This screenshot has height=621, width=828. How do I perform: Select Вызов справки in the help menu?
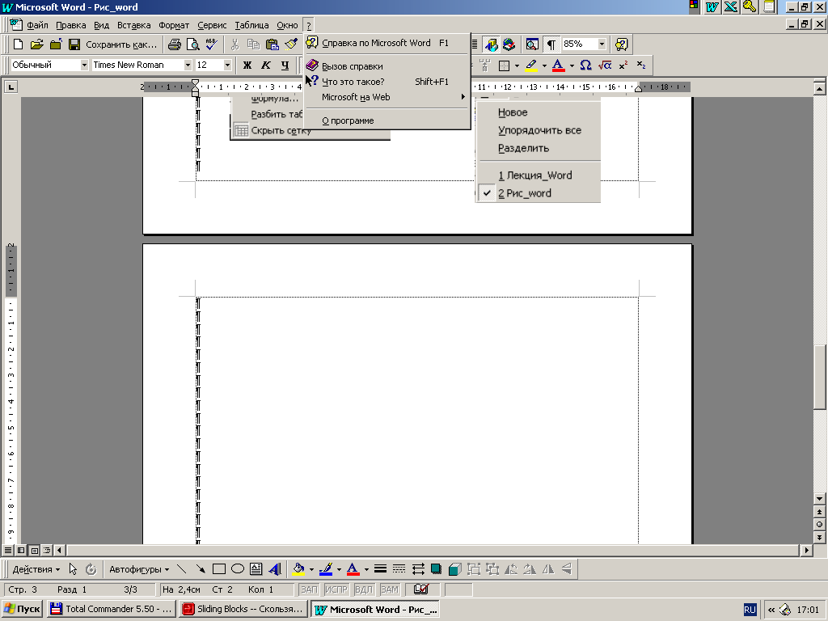coord(387,66)
